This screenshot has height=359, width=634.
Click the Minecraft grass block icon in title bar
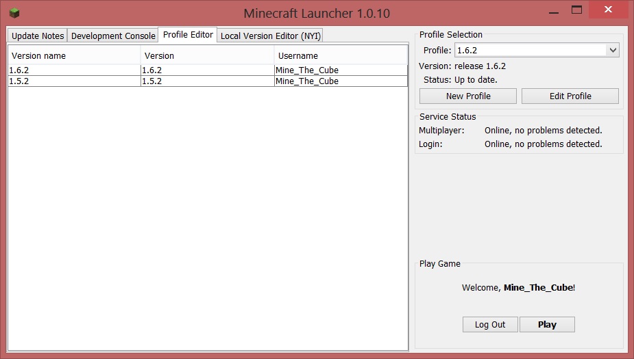pos(14,13)
